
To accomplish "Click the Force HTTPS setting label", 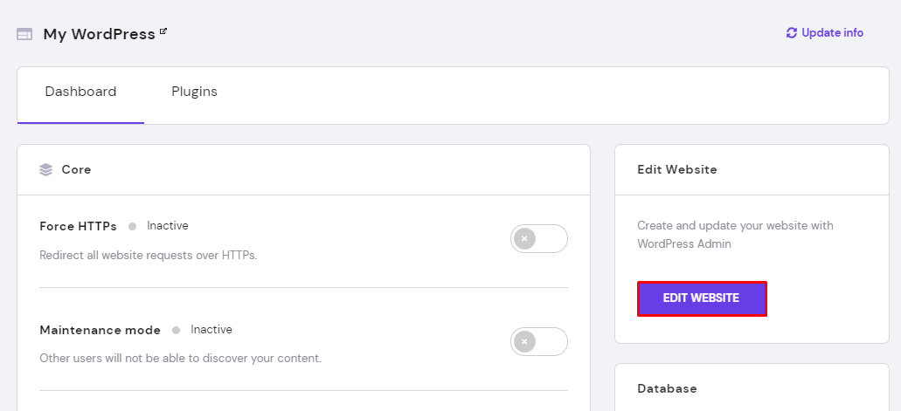I will pos(78,226).
